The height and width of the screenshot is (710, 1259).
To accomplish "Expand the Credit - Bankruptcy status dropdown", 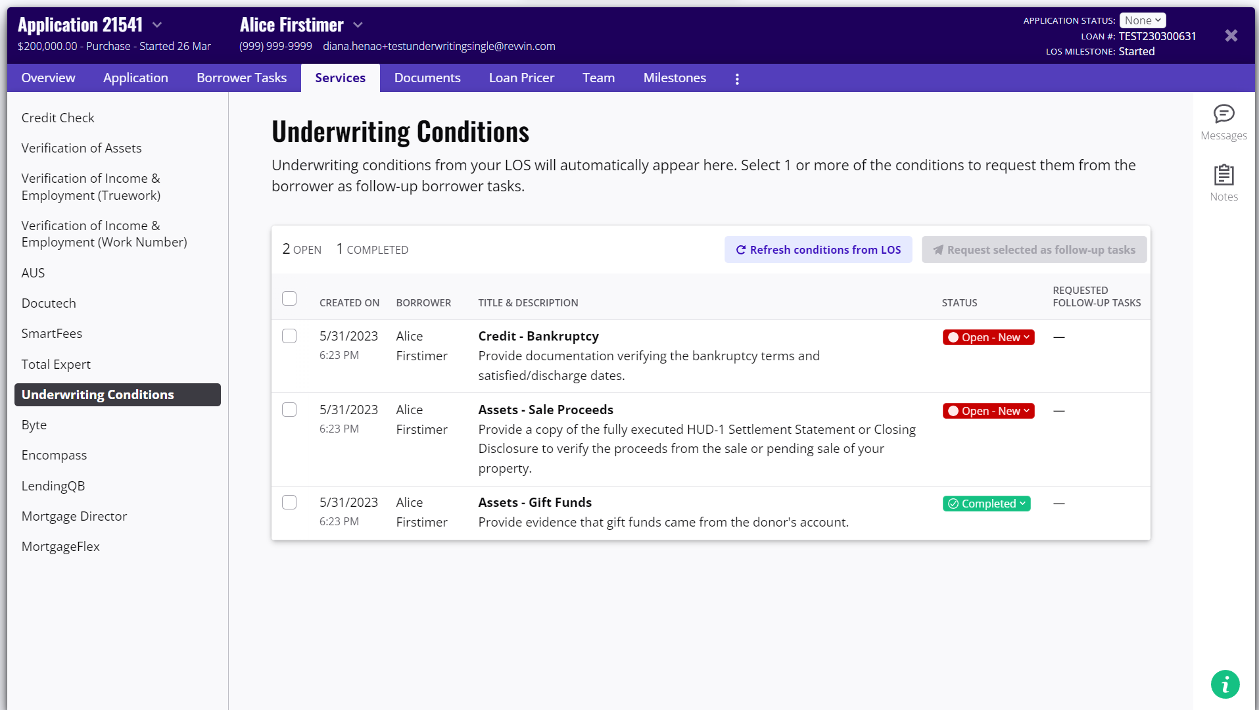I will (988, 337).
